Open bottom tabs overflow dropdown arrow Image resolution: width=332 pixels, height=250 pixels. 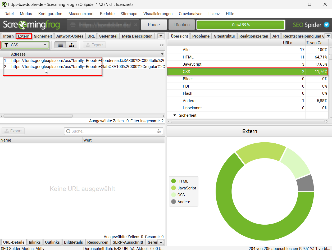(x=161, y=242)
